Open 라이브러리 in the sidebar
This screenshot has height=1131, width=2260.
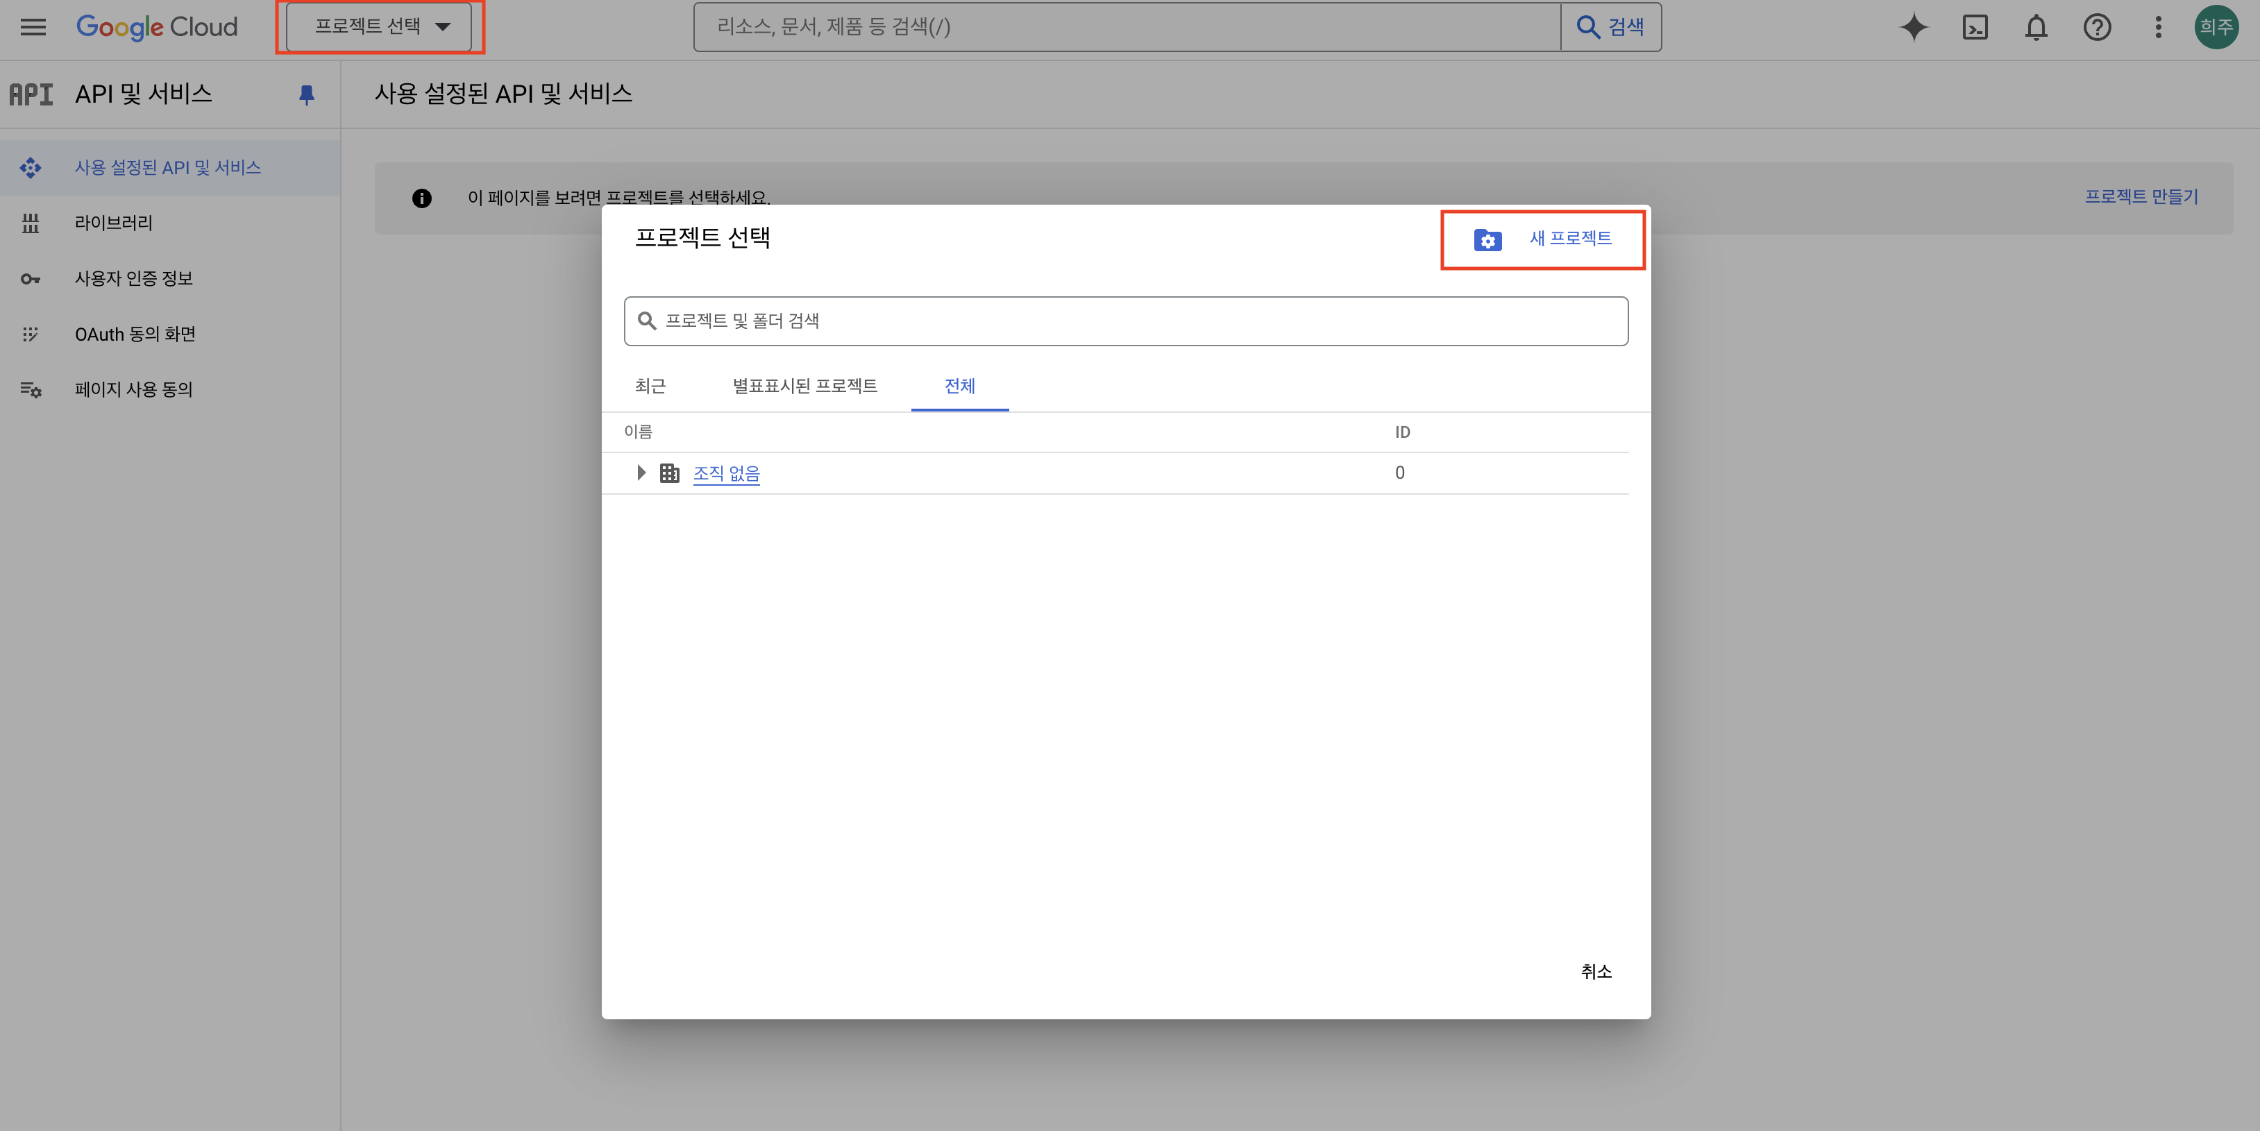click(x=113, y=223)
